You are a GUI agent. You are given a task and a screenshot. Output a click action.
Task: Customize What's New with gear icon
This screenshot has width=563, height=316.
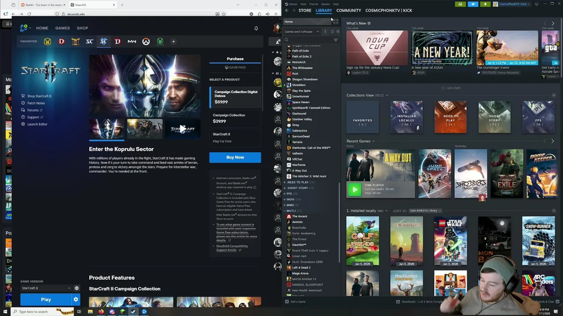[x=369, y=23]
